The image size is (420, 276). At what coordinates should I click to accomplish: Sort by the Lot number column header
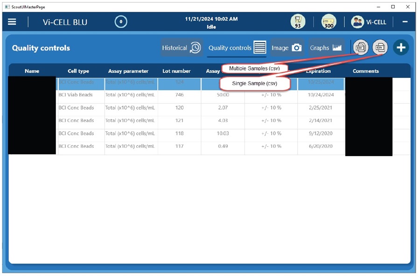pos(176,71)
